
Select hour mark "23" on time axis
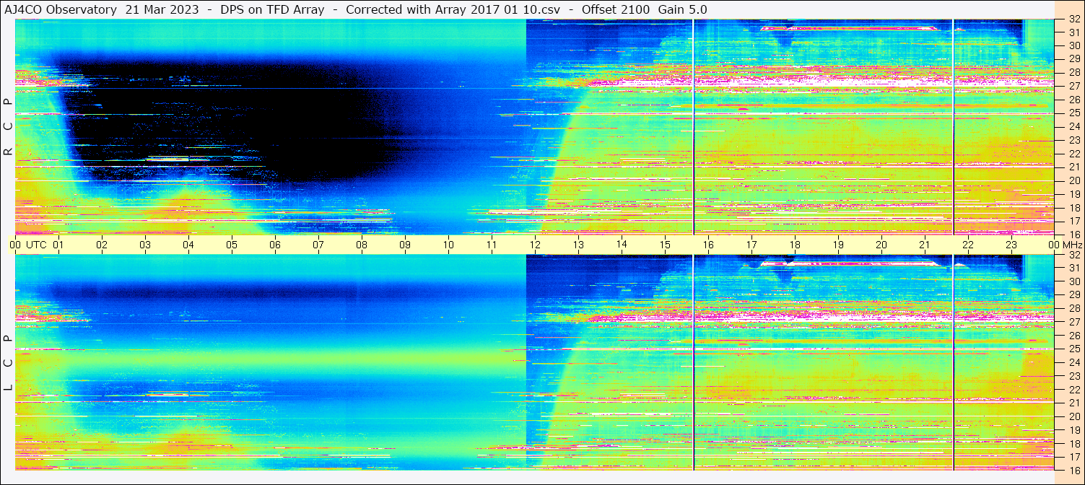pos(1011,245)
